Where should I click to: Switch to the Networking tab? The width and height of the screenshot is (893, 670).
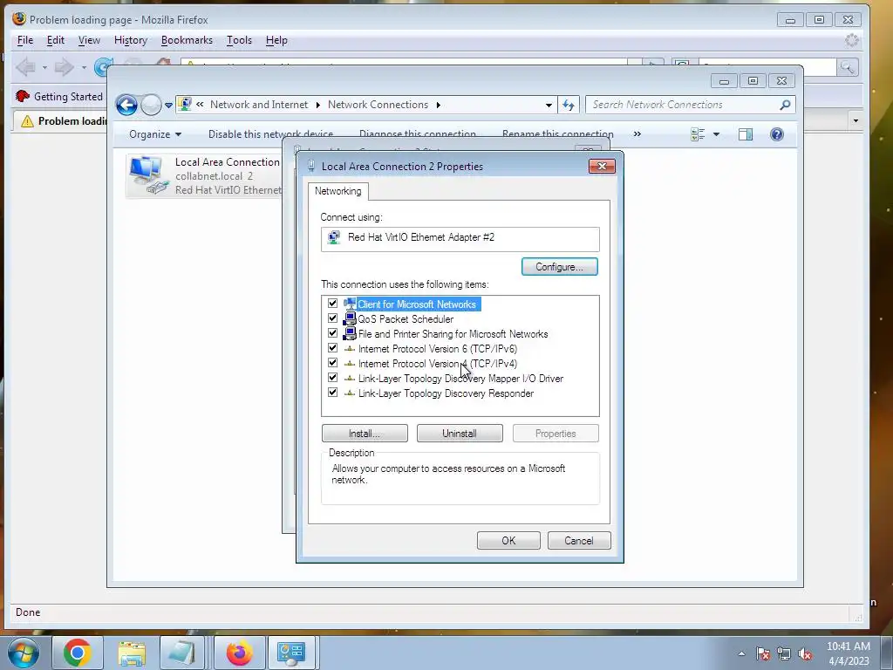(x=337, y=191)
